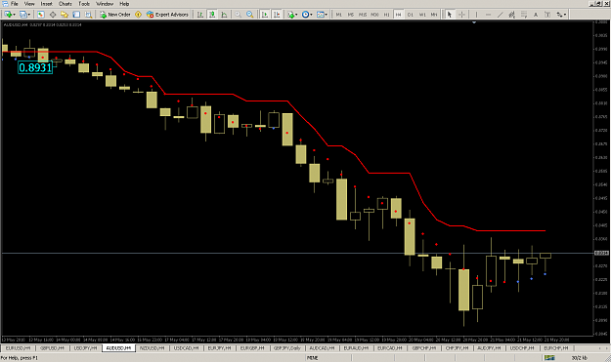
Task: Open the Help menu
Action: pos(124,4)
